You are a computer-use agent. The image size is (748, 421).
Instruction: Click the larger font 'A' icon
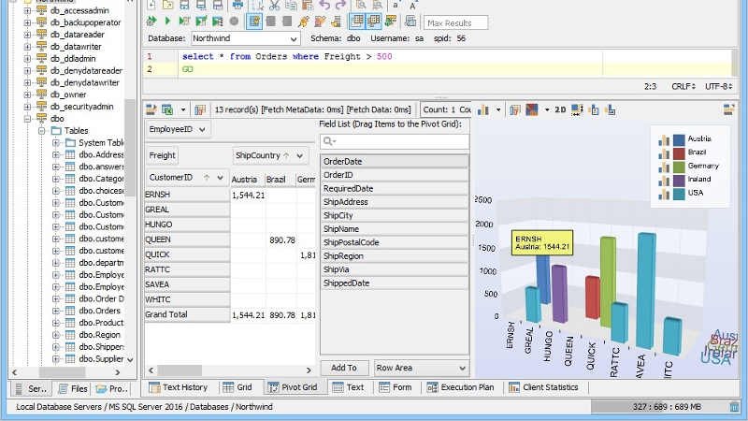point(412,6)
